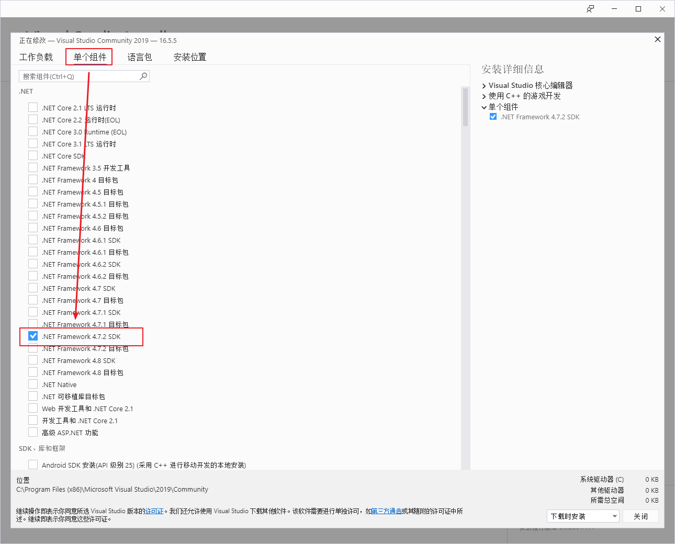This screenshot has width=675, height=544.
Task: Click .NET Framework 4.6.2 SDK label
Action: click(81, 264)
